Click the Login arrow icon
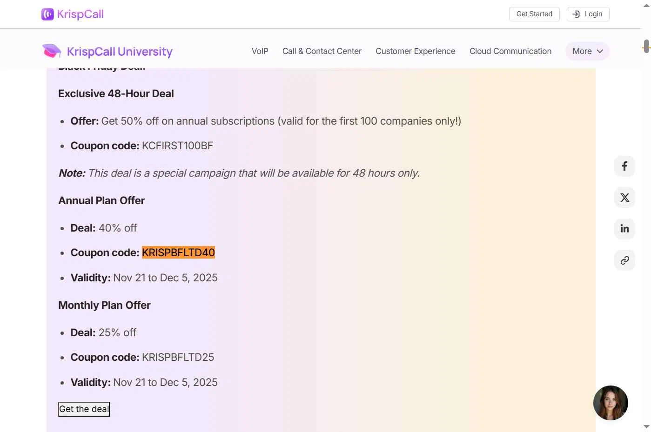This screenshot has height=432, width=651. click(576, 14)
